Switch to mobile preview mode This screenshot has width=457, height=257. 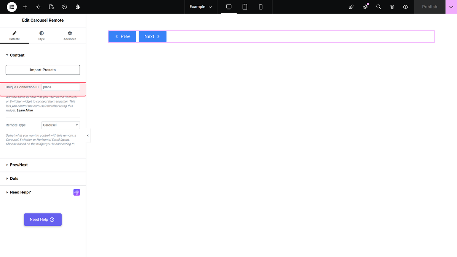coord(261,7)
